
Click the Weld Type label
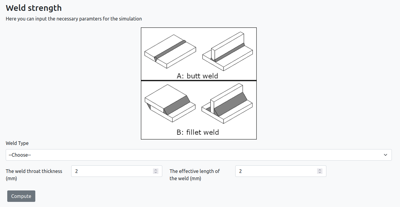coord(17,143)
